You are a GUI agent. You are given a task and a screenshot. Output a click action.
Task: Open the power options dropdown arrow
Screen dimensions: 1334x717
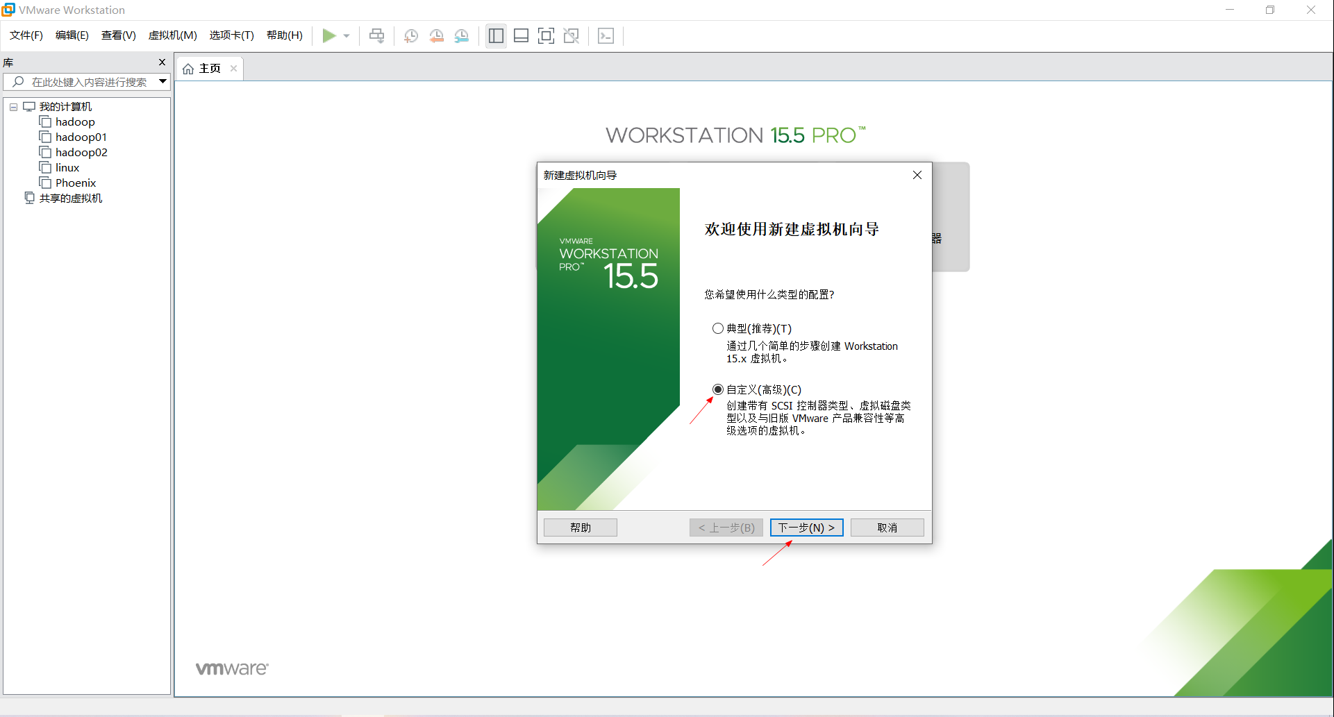347,36
